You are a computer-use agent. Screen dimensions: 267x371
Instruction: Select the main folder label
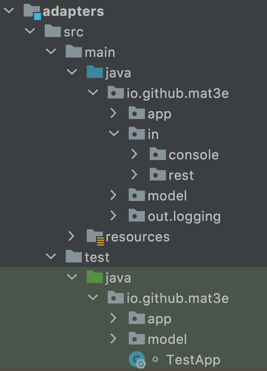(100, 52)
